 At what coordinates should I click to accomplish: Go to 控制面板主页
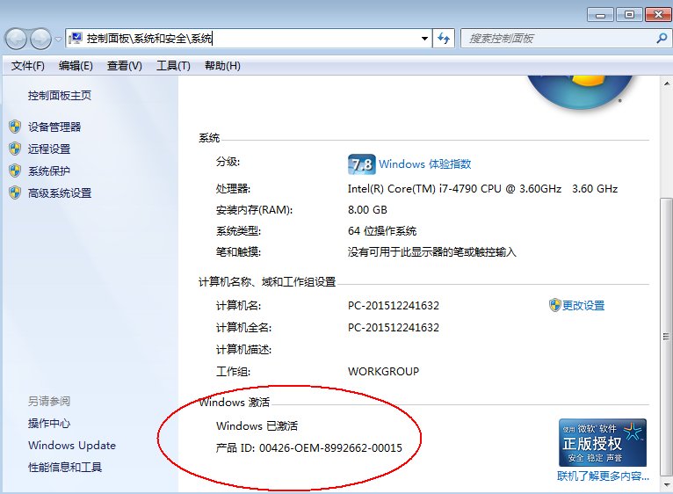(x=60, y=95)
